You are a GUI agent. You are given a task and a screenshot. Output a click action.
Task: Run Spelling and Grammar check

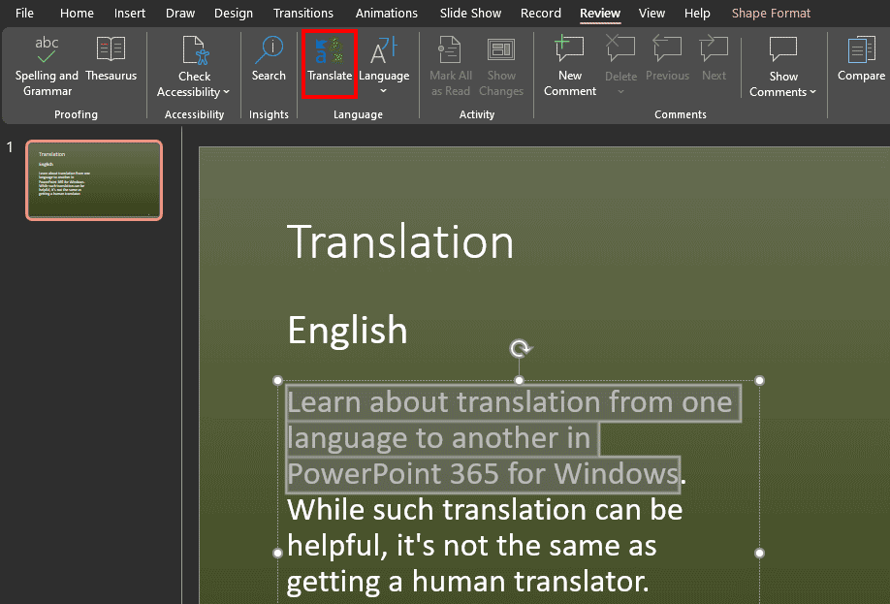click(46, 64)
